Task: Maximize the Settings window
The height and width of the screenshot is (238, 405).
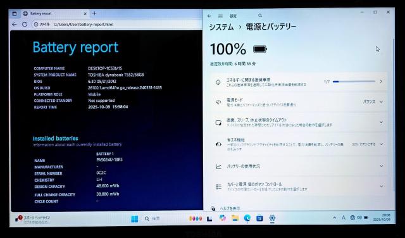Action: (x=375, y=12)
